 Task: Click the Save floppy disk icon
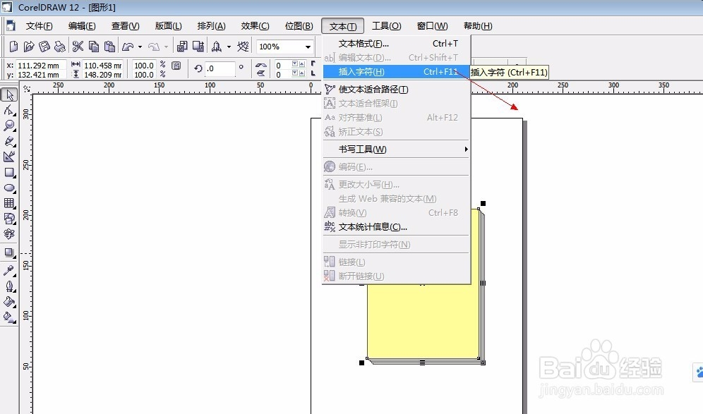pos(44,46)
